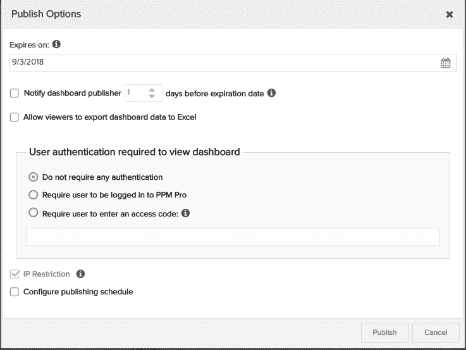Toggle the IP Restriction checkbox
The height and width of the screenshot is (350, 466).
[x=15, y=274]
